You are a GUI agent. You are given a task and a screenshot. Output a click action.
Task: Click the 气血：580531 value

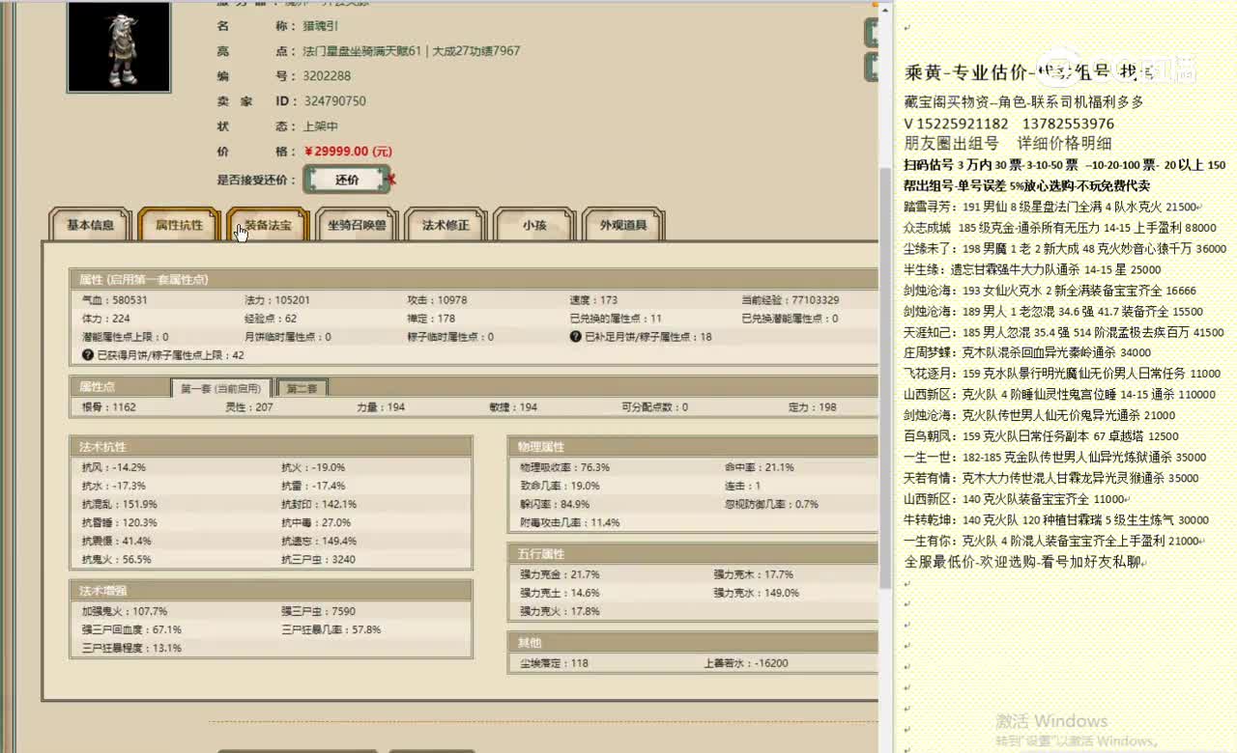[115, 300]
